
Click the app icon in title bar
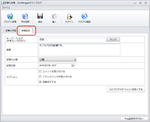point(3,3)
